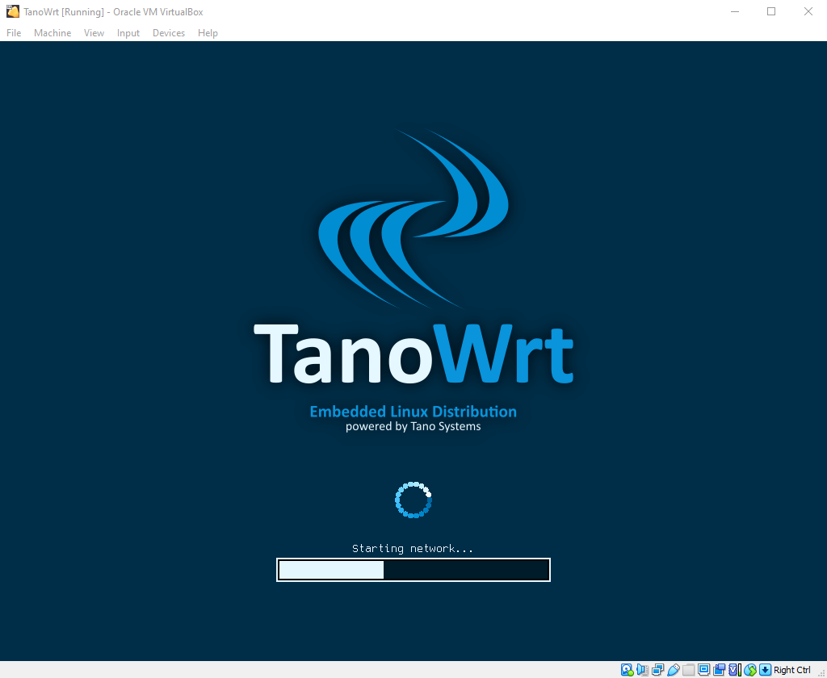Click the hard disks activity status icon
827x678 pixels.
point(626,669)
